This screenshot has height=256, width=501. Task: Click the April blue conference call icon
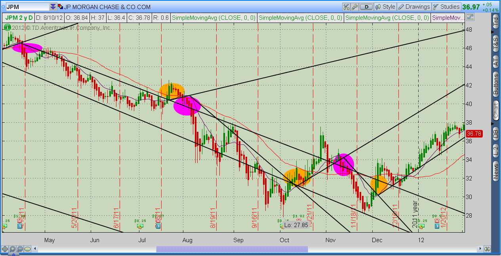pyautogui.click(x=20, y=226)
